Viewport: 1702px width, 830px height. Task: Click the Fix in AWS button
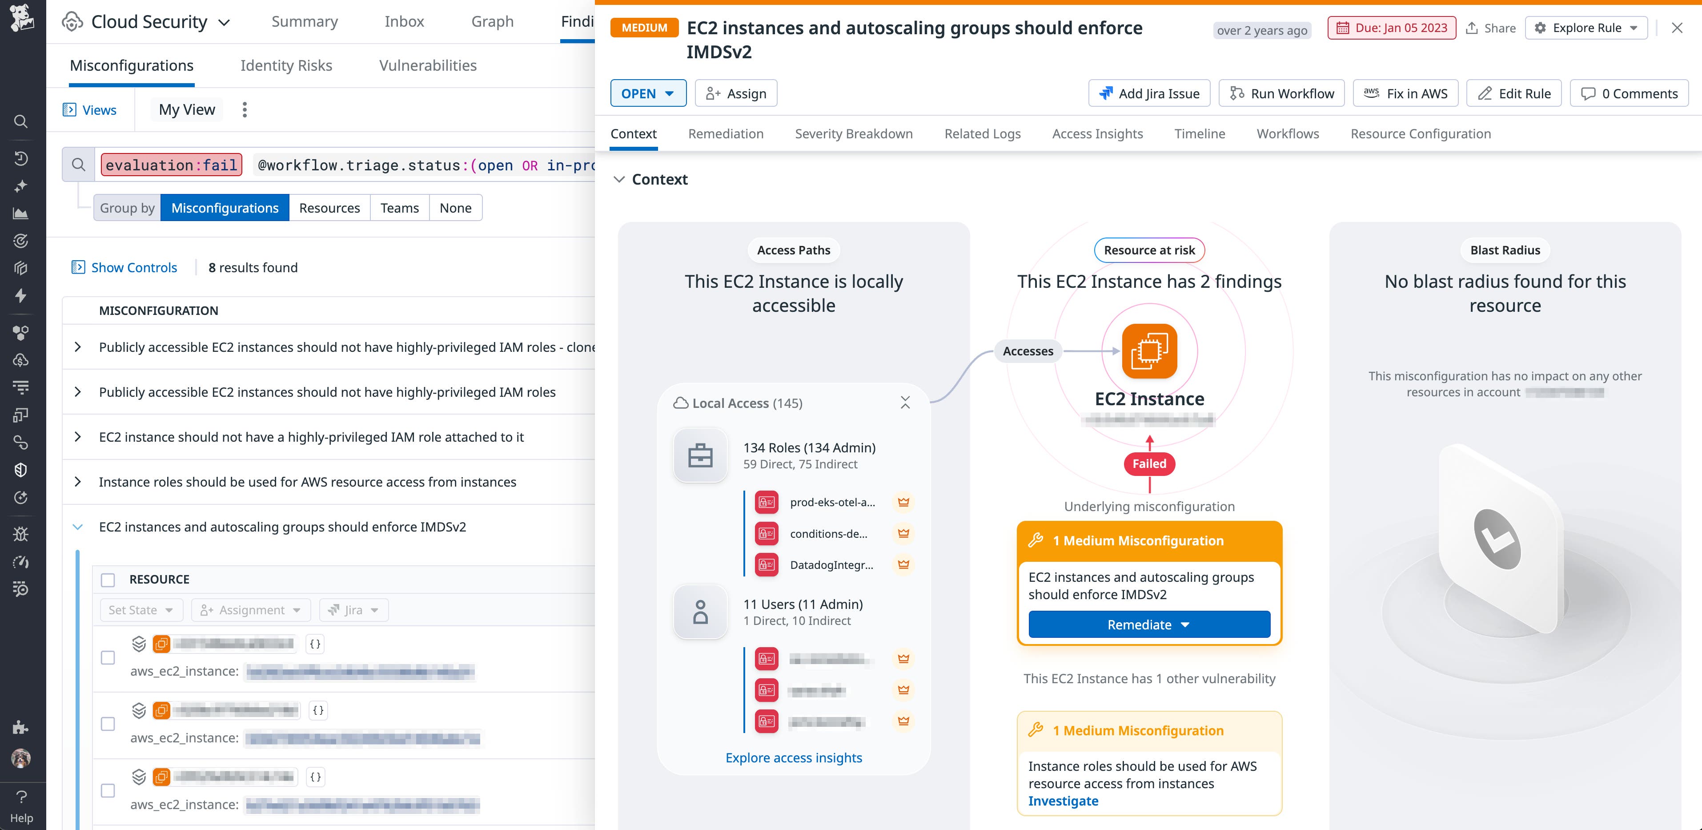1405,93
